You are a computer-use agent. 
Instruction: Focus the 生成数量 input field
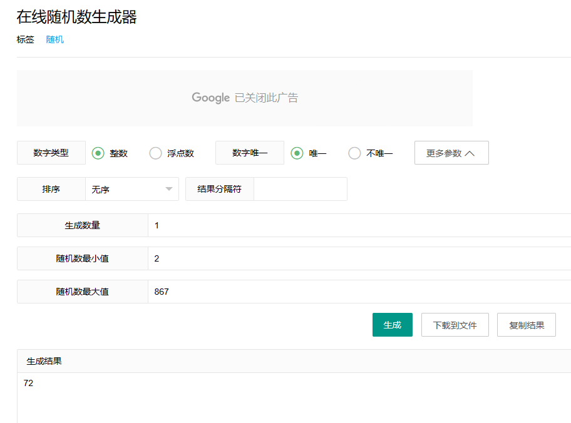[x=357, y=225]
